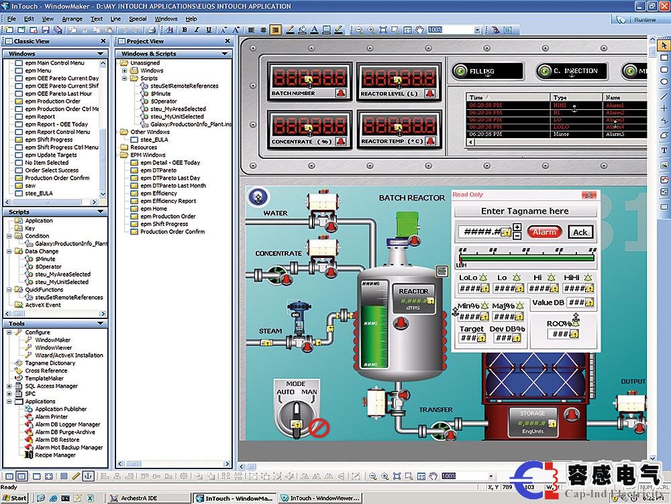Check the epm Production Order window checkbox
The width and height of the screenshot is (671, 504).
(x=19, y=101)
